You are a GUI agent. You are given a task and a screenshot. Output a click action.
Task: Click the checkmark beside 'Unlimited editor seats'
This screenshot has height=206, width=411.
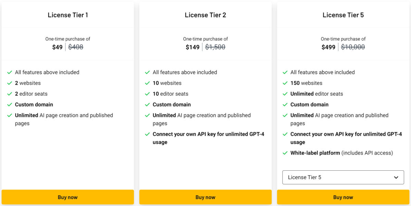(x=285, y=94)
